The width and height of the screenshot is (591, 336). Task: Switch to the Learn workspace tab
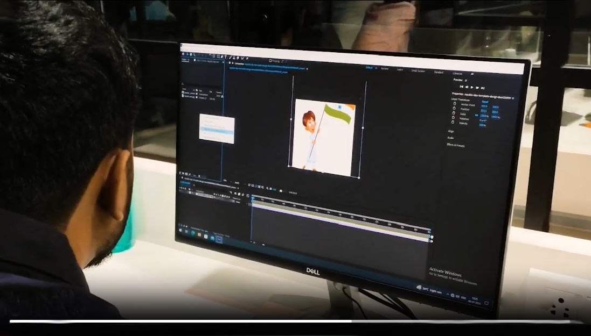point(400,69)
